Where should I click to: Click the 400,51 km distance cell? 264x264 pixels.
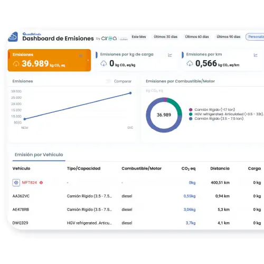click(x=220, y=183)
